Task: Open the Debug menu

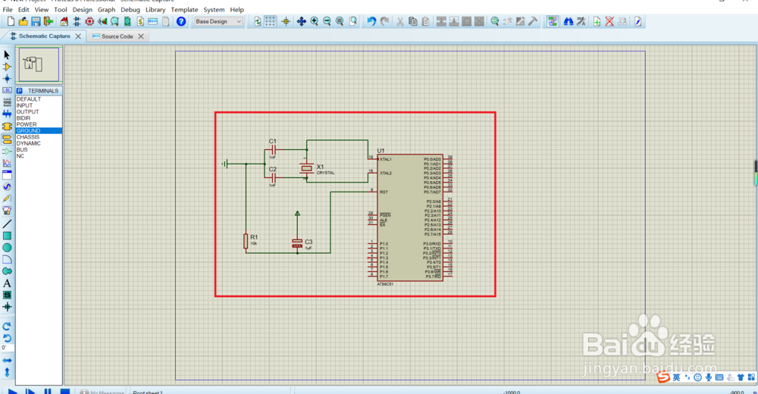Action: pos(130,10)
